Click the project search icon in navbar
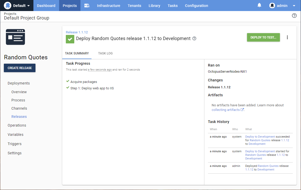301x190 pixels. point(87,6)
